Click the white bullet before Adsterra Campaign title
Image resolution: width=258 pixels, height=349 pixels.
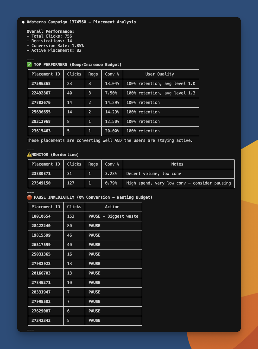point(23,22)
